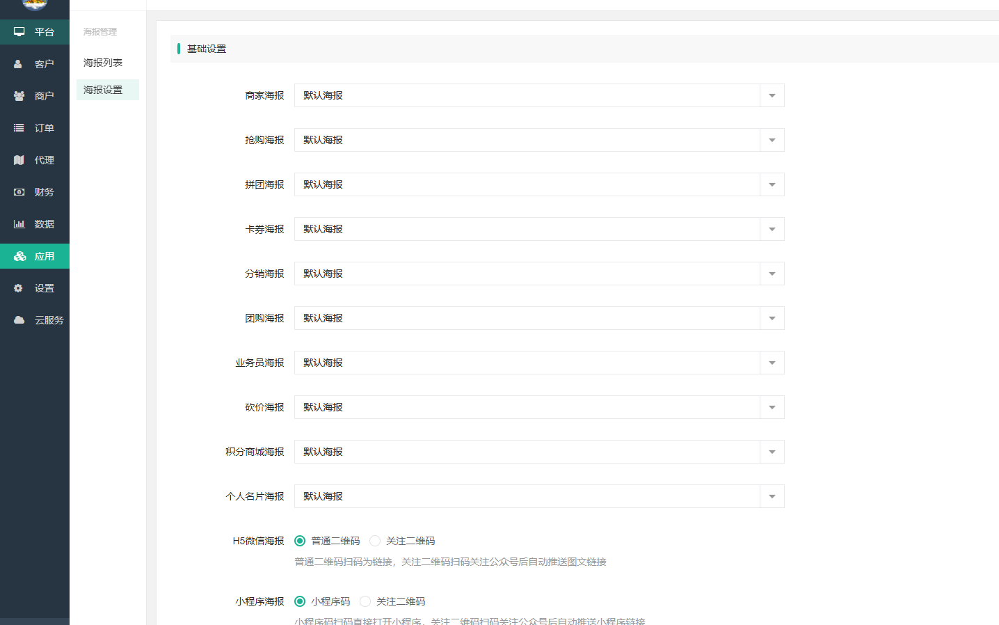Open the 财务 section

[x=35, y=192]
